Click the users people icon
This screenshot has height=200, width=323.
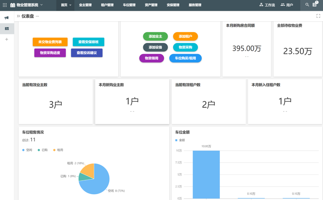pos(283,5)
